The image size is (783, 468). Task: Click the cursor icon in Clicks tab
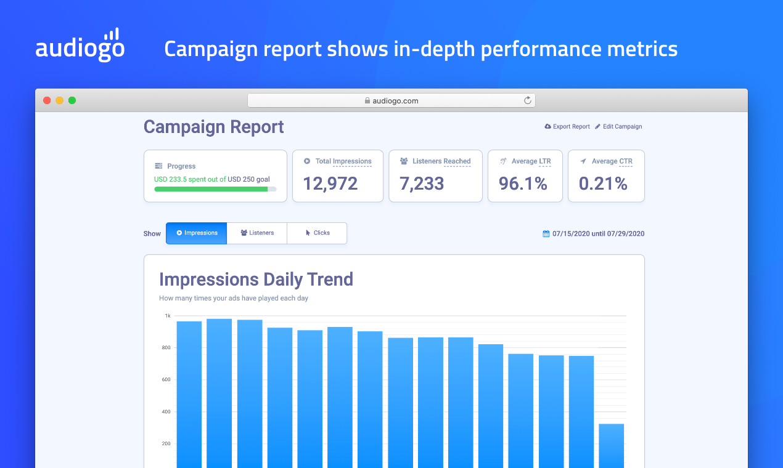pos(308,233)
